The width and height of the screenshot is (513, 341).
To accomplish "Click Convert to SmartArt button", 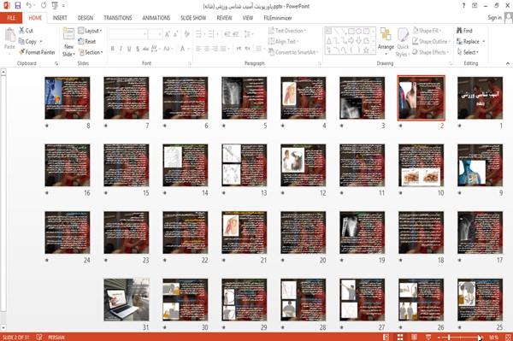I will 292,52.
